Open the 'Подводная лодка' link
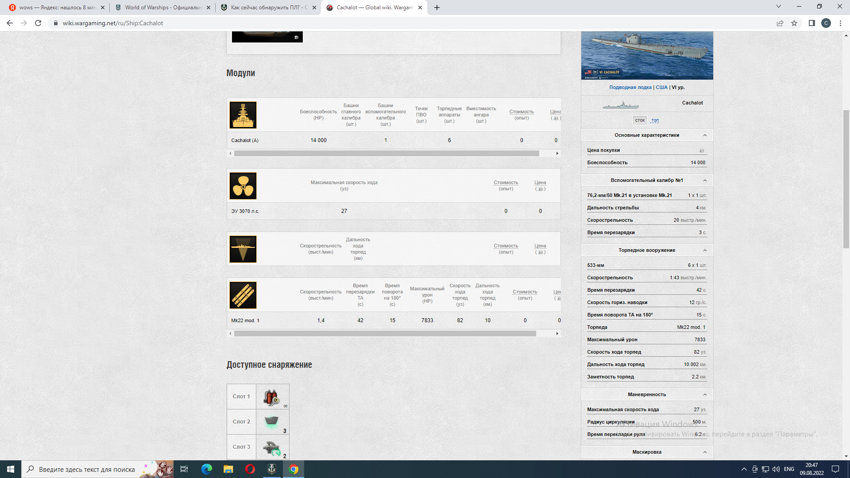 pyautogui.click(x=630, y=88)
